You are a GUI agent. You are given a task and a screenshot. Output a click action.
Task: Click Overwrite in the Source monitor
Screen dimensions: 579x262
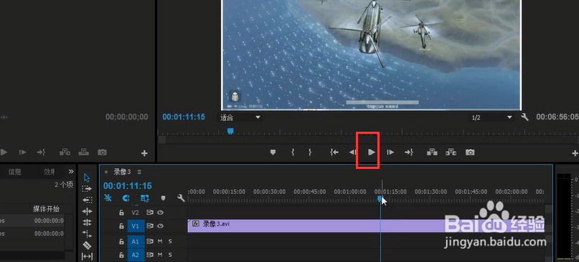[x=84, y=152]
